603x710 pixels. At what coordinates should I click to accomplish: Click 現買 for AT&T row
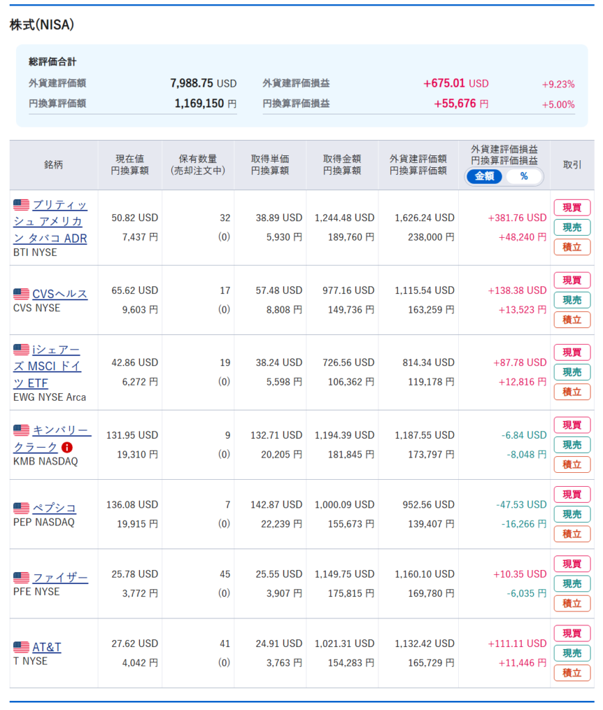click(x=572, y=634)
